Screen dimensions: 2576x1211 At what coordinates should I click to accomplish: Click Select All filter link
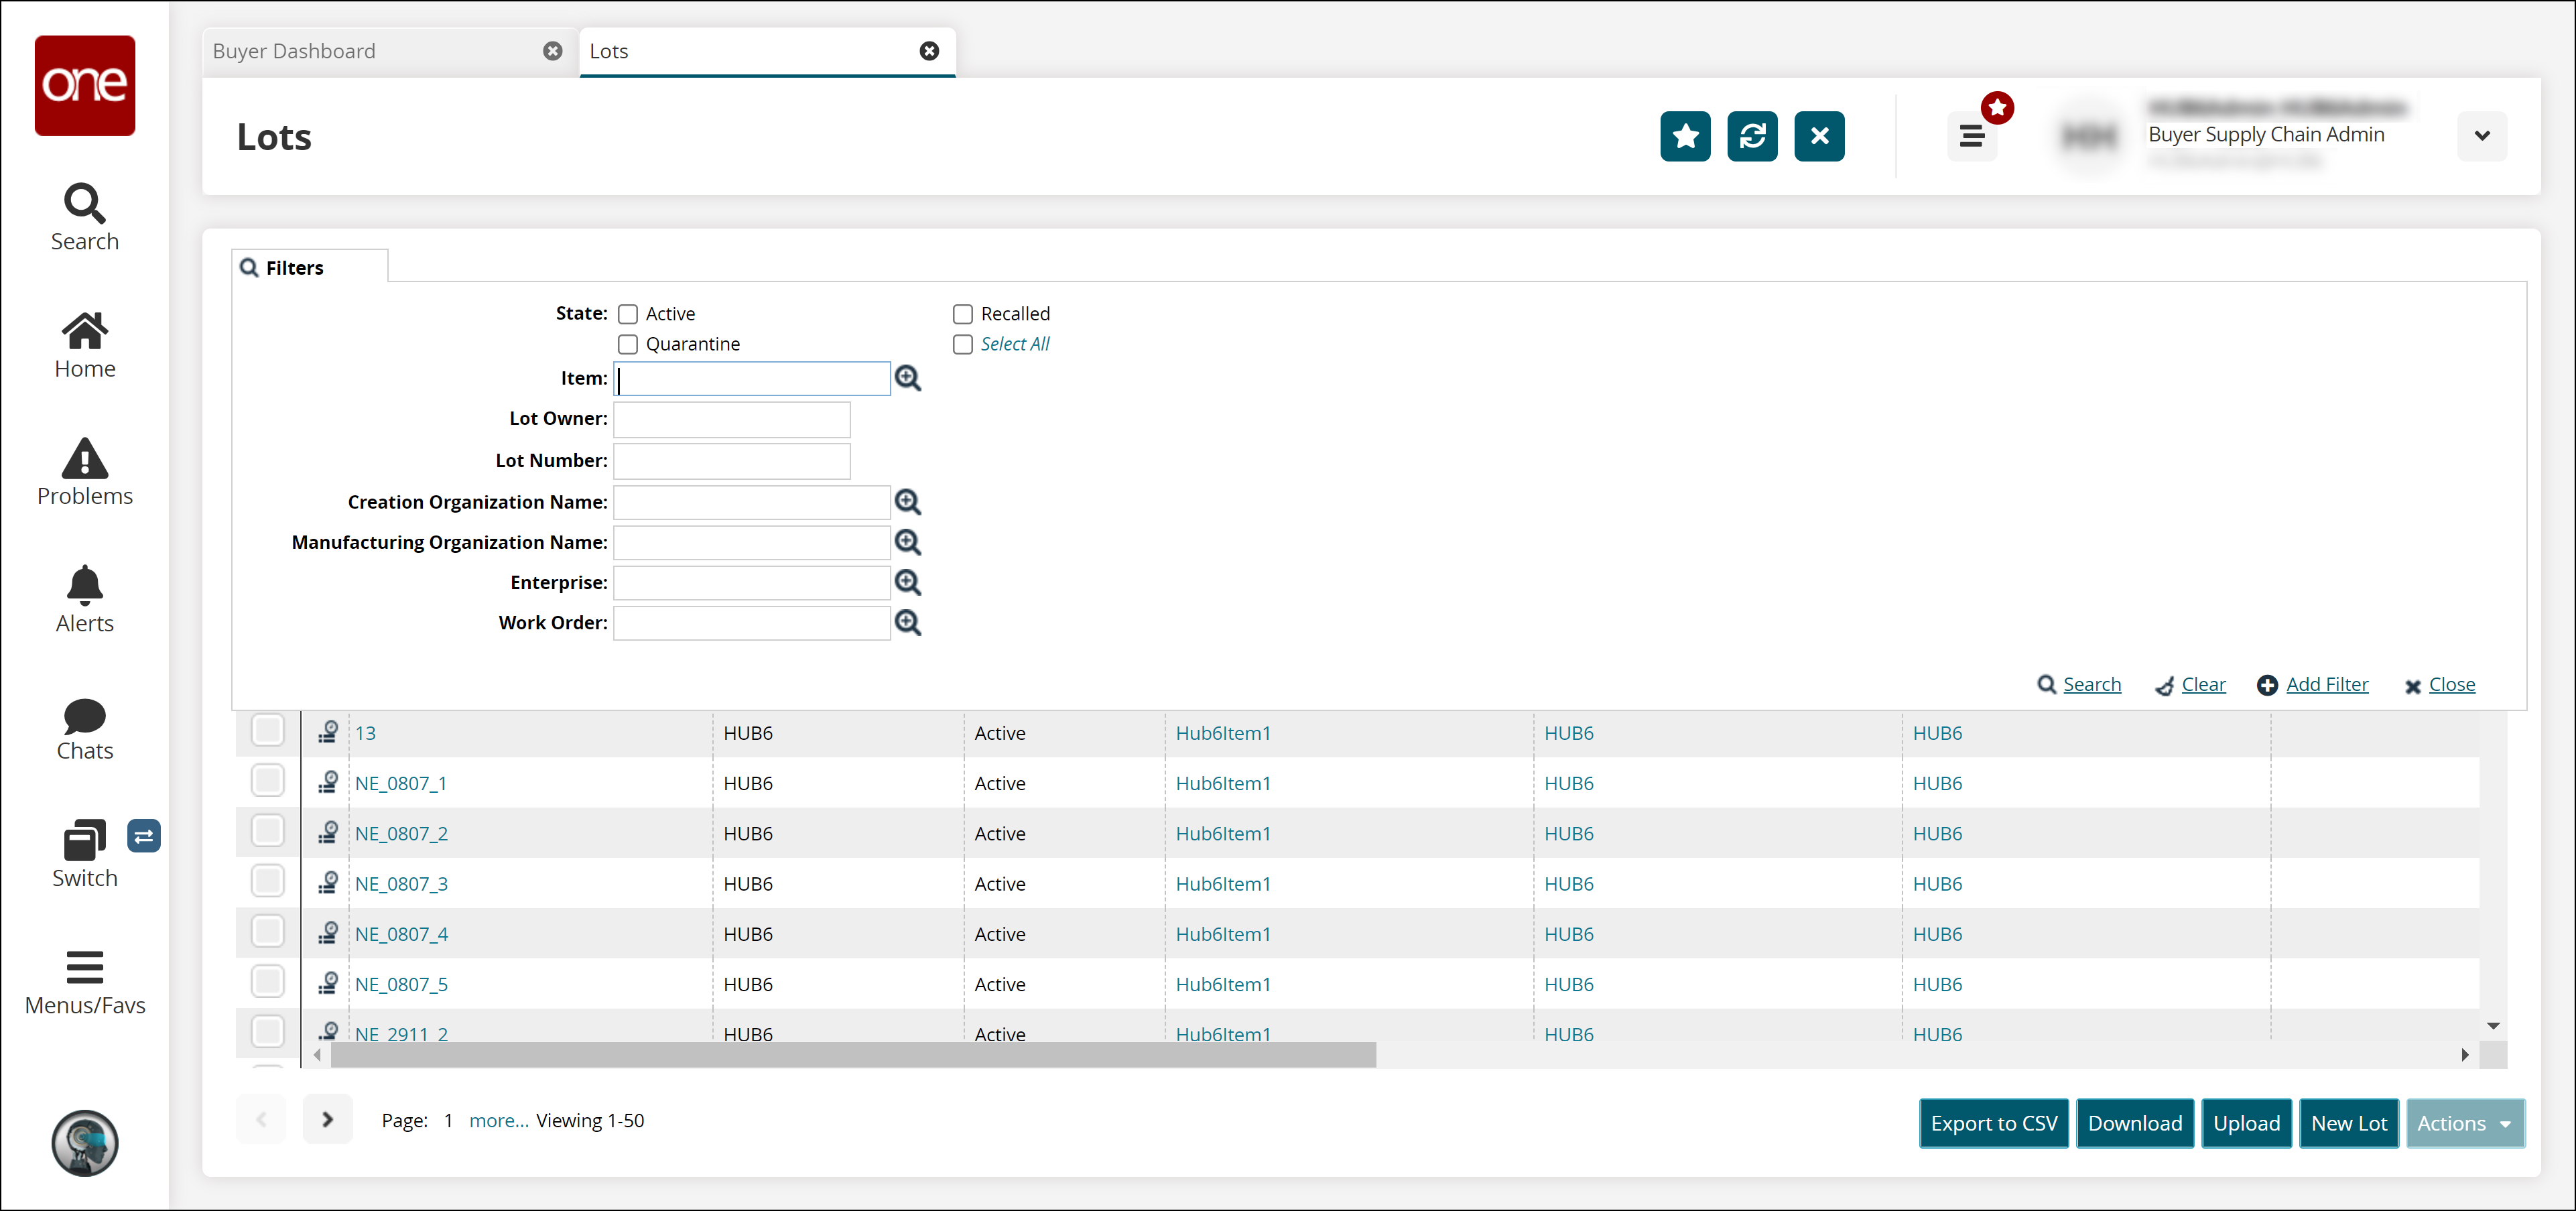click(x=1014, y=343)
